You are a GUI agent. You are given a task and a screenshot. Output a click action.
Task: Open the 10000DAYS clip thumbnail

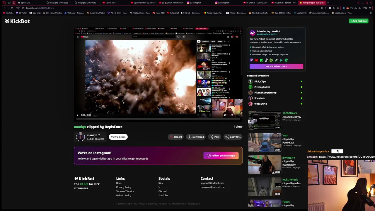pos(265,120)
